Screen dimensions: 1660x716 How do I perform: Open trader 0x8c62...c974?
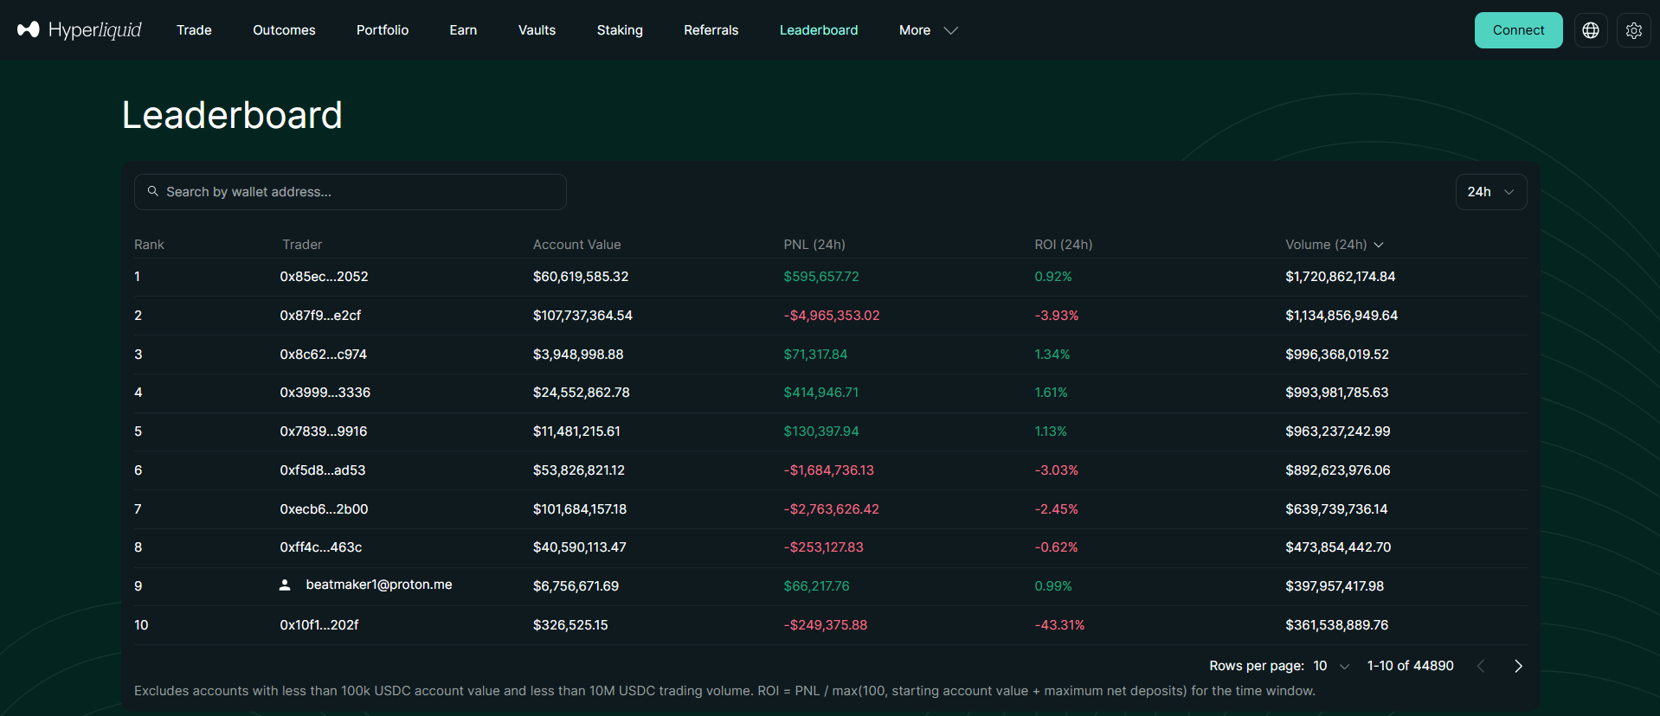(x=323, y=355)
